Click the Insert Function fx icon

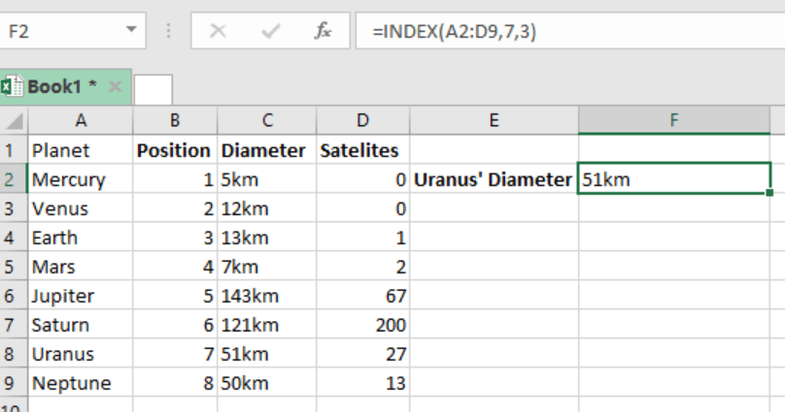coord(323,31)
